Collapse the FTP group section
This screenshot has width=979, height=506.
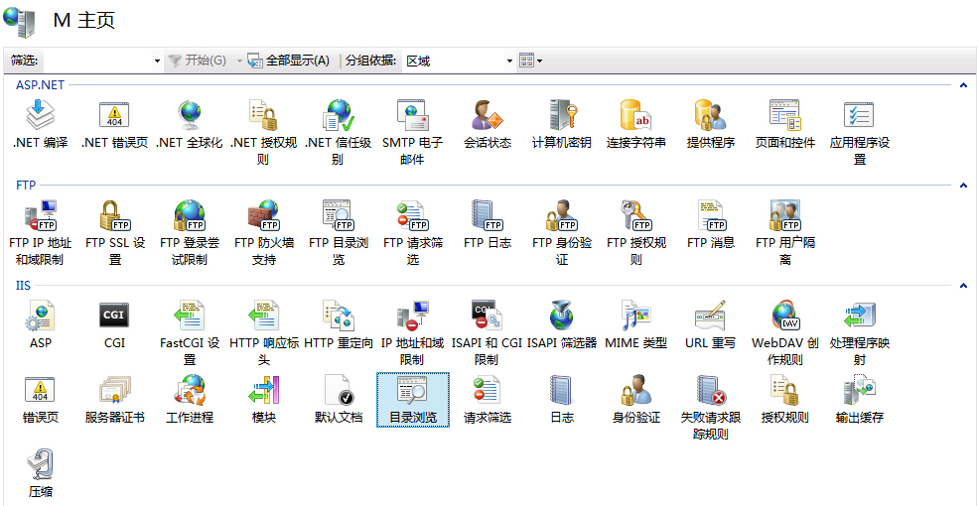point(963,186)
